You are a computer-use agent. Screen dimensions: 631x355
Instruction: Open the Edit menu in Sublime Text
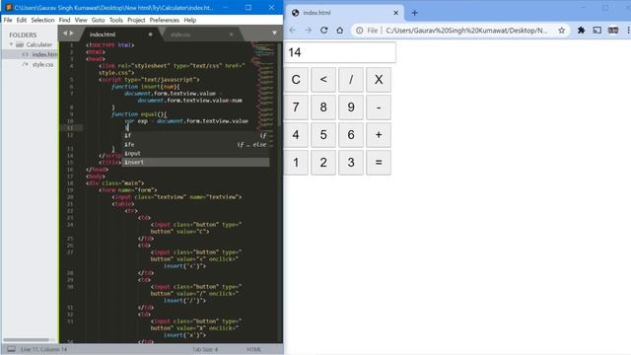pyautogui.click(x=22, y=20)
